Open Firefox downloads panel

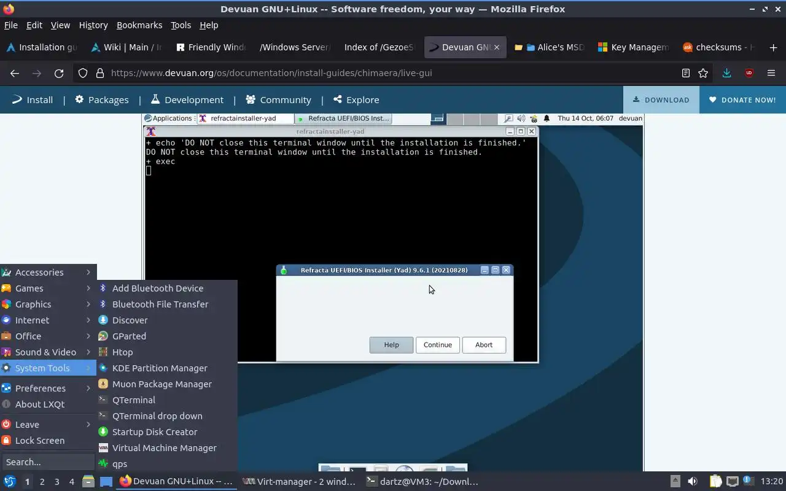[x=726, y=73]
